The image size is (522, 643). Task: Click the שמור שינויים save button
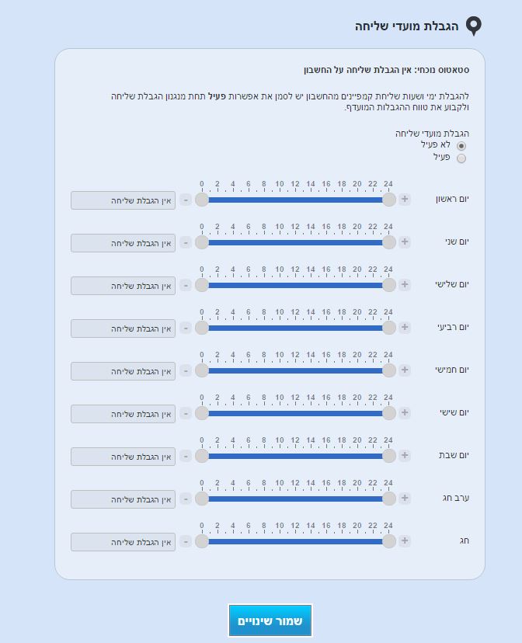click(270, 621)
